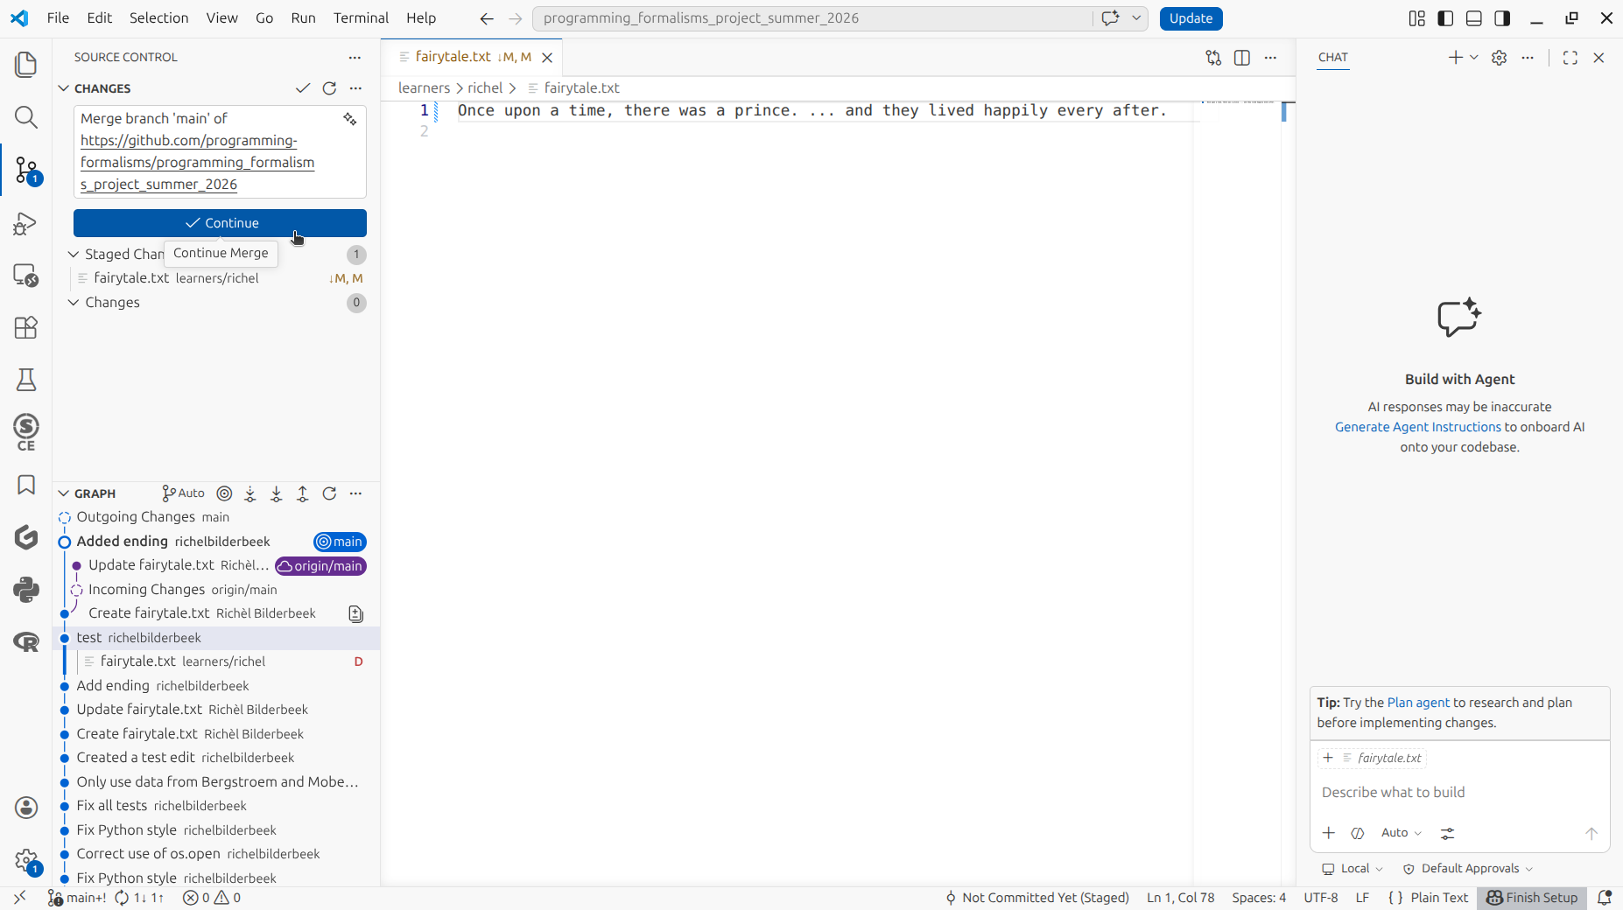Screen dimensions: 1623x910
Task: Open the Python extension view
Action: pos(26,590)
